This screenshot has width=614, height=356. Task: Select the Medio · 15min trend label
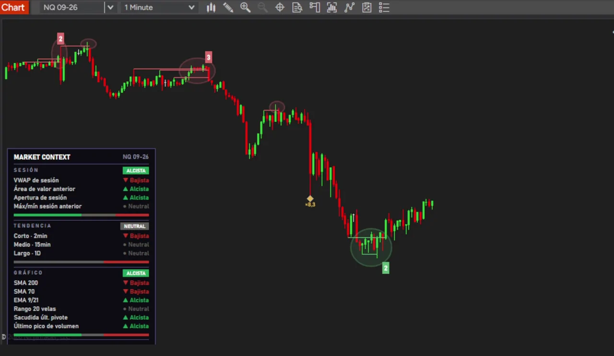[32, 245]
